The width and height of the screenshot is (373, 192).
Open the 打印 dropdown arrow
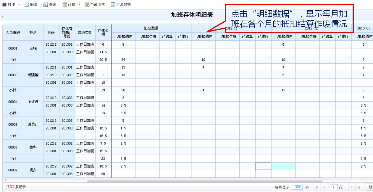19,4
